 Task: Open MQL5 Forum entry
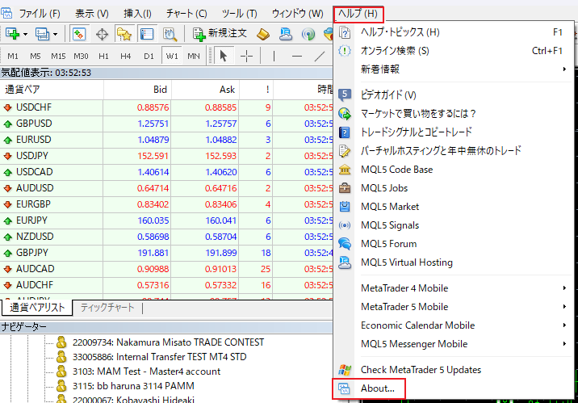click(454, 244)
